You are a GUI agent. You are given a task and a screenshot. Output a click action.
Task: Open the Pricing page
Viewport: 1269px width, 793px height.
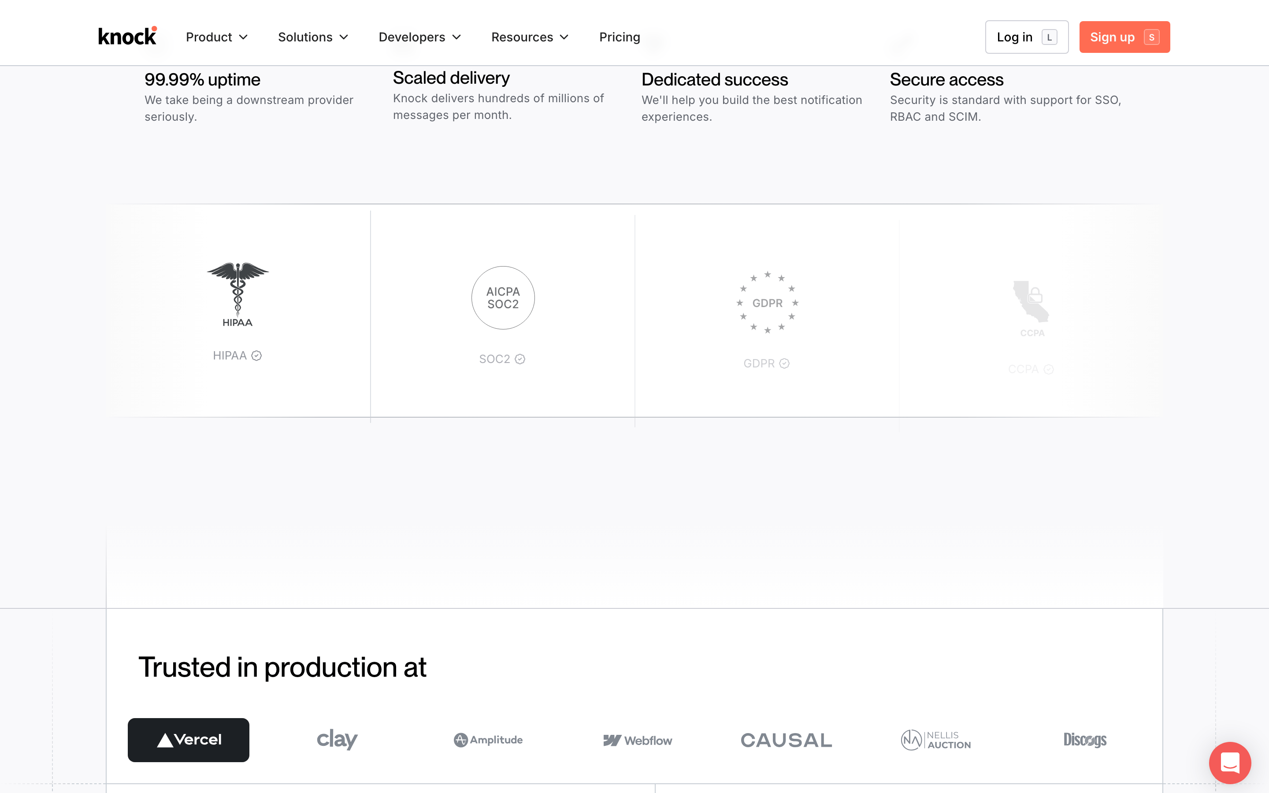coord(620,37)
